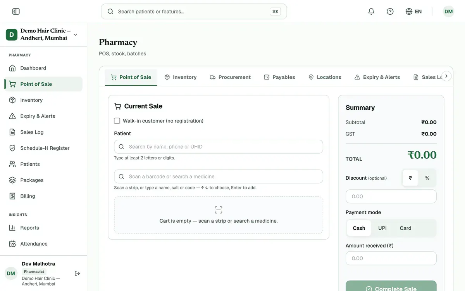Image resolution: width=465 pixels, height=291 pixels.
Task: Open Patients in the sidebar
Action: tap(43, 164)
